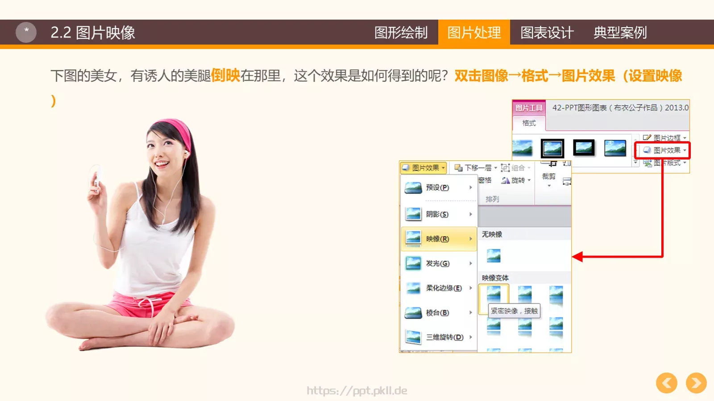Click the 阴影 shadow effect icon

[413, 214]
